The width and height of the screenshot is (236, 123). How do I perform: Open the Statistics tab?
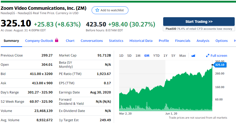click(x=116, y=41)
